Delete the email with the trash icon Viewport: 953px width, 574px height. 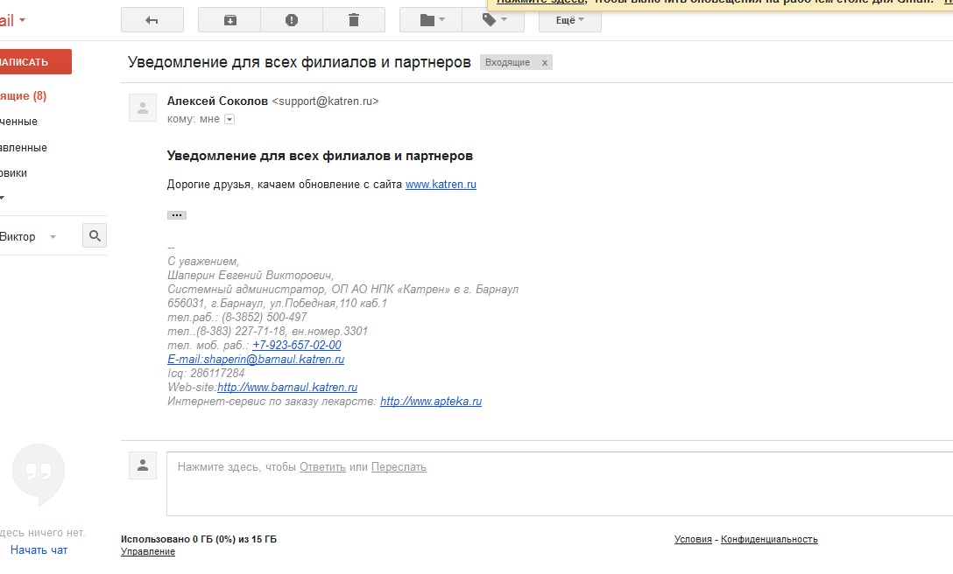354,20
